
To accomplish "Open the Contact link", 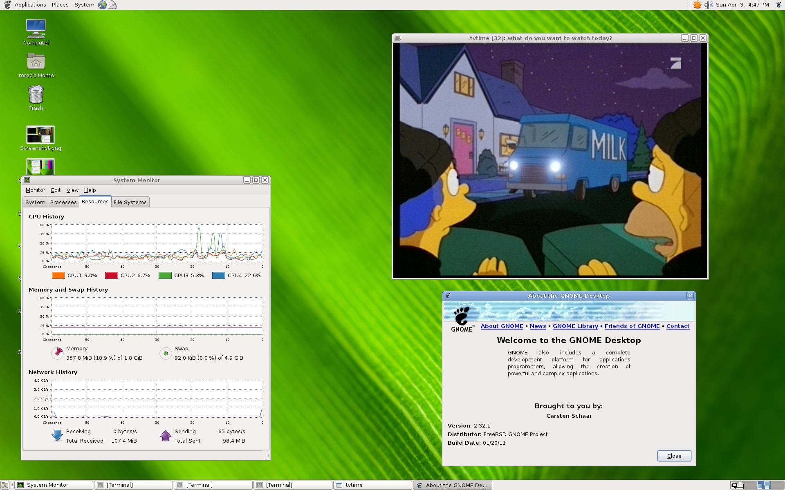I will [x=678, y=326].
